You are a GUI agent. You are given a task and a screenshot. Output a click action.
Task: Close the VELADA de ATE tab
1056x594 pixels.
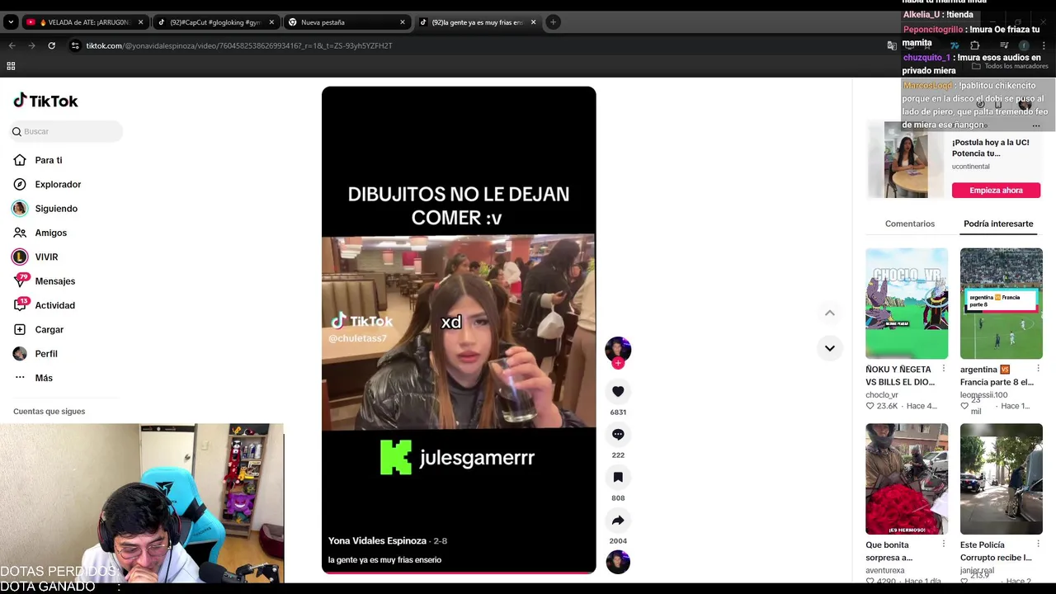[140, 22]
